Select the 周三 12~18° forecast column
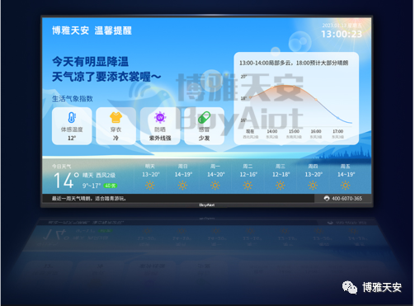415x306 pixels. tap(281, 177)
